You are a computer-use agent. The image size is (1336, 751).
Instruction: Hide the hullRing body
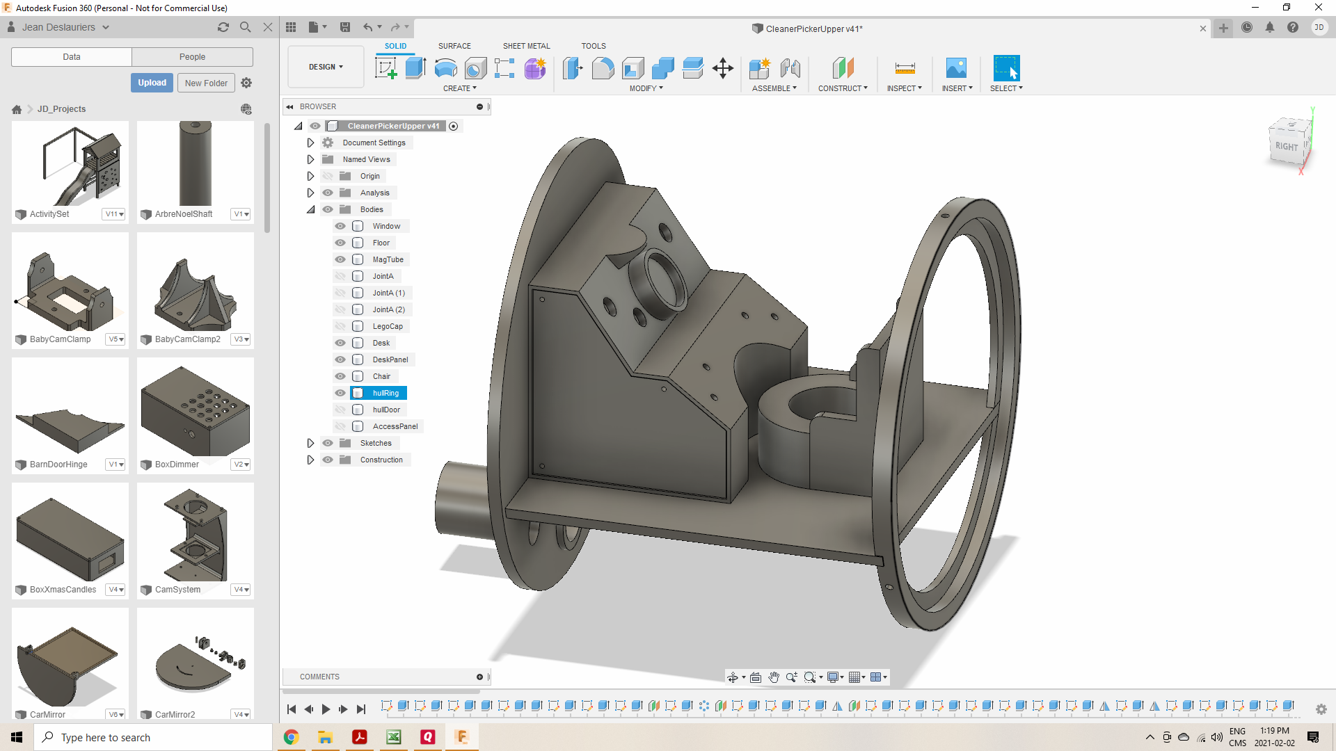coord(340,393)
